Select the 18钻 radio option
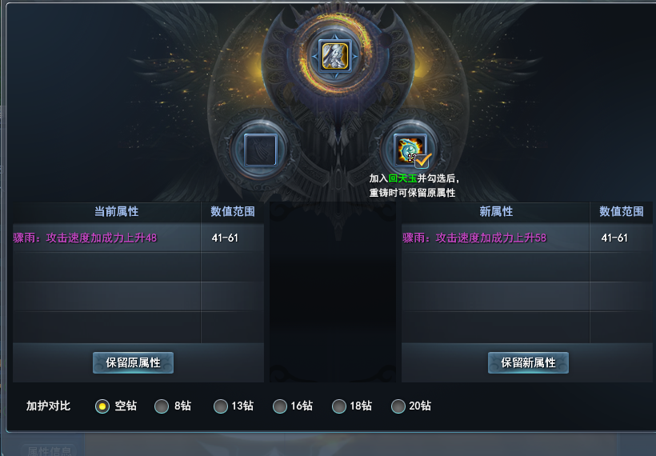 [339, 406]
